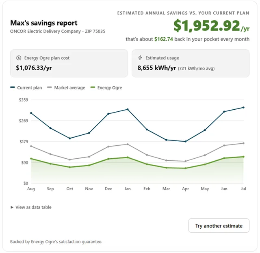Select the Current plan April data point
The height and width of the screenshot is (253, 260).
click(186, 141)
